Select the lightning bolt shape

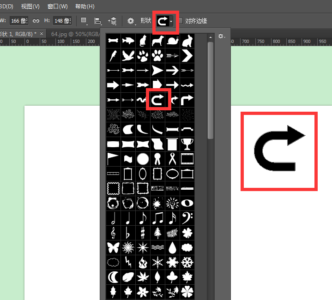click(x=128, y=263)
